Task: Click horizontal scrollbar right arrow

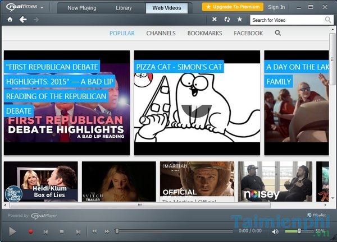Action: [325, 205]
